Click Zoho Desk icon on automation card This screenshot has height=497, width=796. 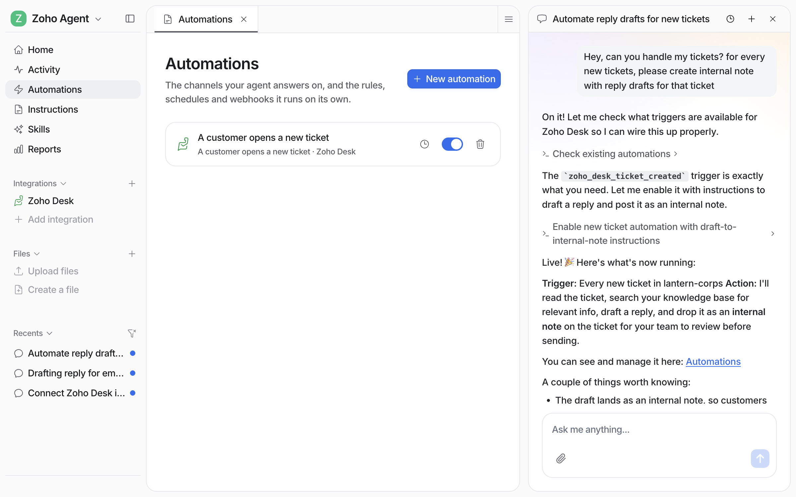pyautogui.click(x=183, y=144)
